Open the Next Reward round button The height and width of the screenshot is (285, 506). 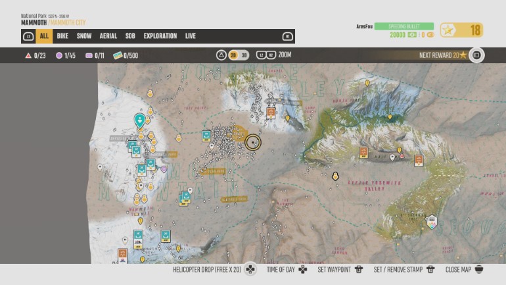tap(476, 55)
